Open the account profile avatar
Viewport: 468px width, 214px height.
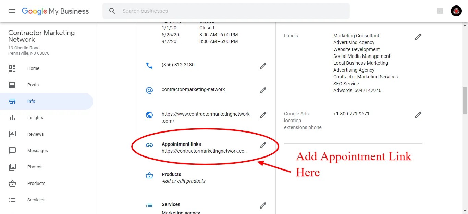(x=456, y=11)
